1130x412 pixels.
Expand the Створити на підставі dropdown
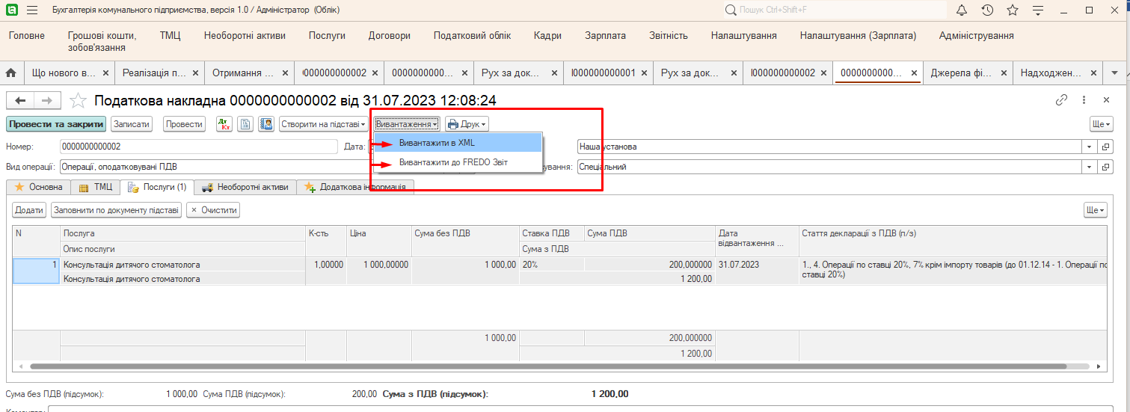pos(324,124)
